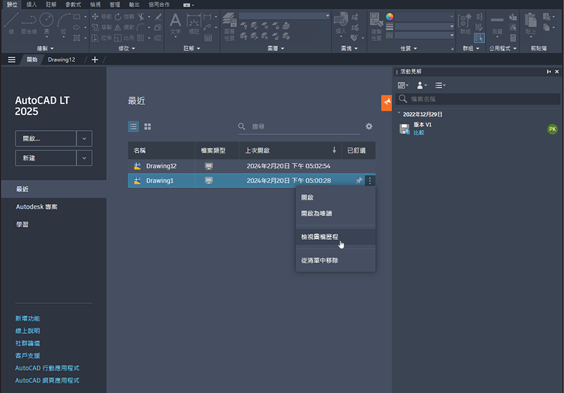Select the Trim scissors tool
The width and height of the screenshot is (564, 393).
(140, 16)
